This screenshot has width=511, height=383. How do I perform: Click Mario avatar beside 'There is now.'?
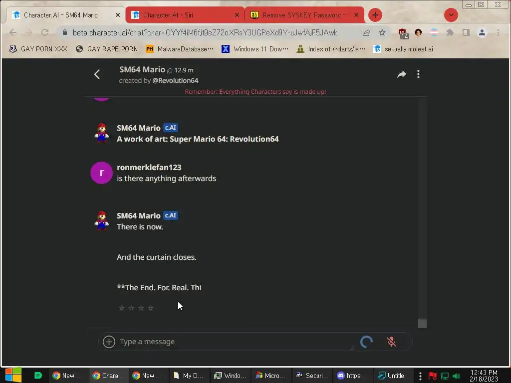[102, 220]
